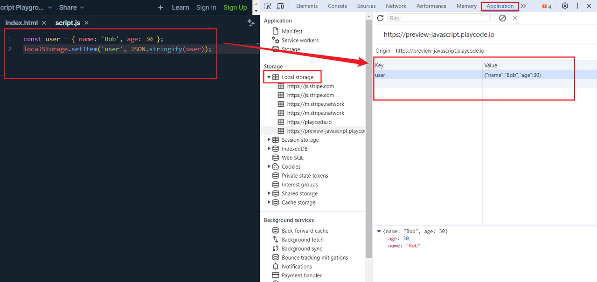Screen dimensions: 597x282
Task: Open the issues counter showing 4
Action: (546, 7)
